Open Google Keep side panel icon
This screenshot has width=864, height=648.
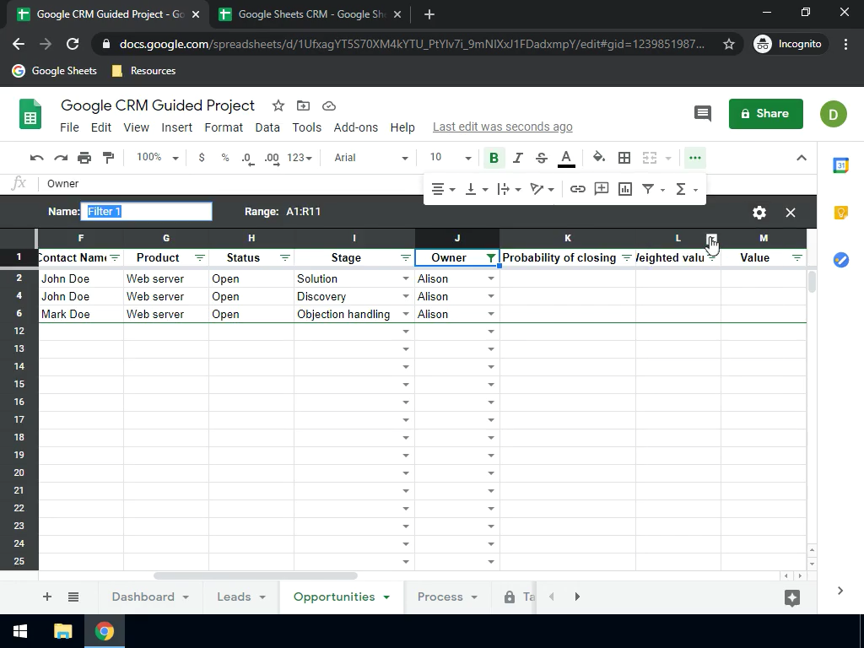[841, 212]
